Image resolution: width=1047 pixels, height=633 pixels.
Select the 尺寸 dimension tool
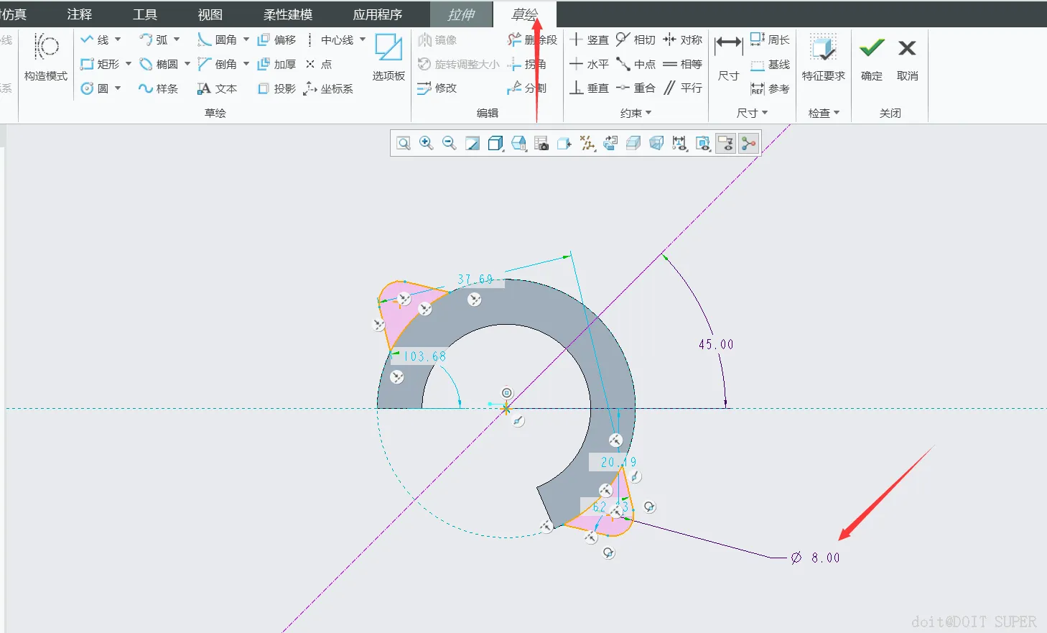click(x=728, y=57)
